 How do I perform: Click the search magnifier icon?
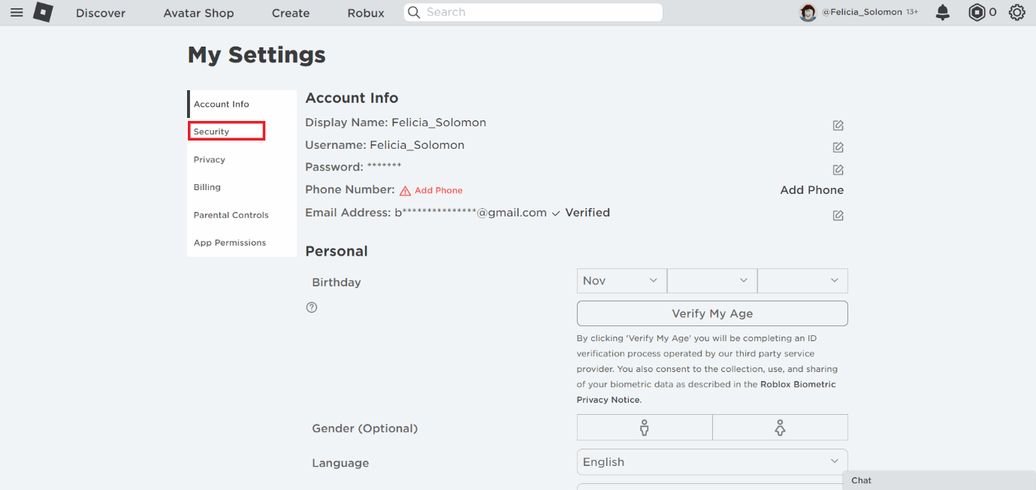pos(413,12)
